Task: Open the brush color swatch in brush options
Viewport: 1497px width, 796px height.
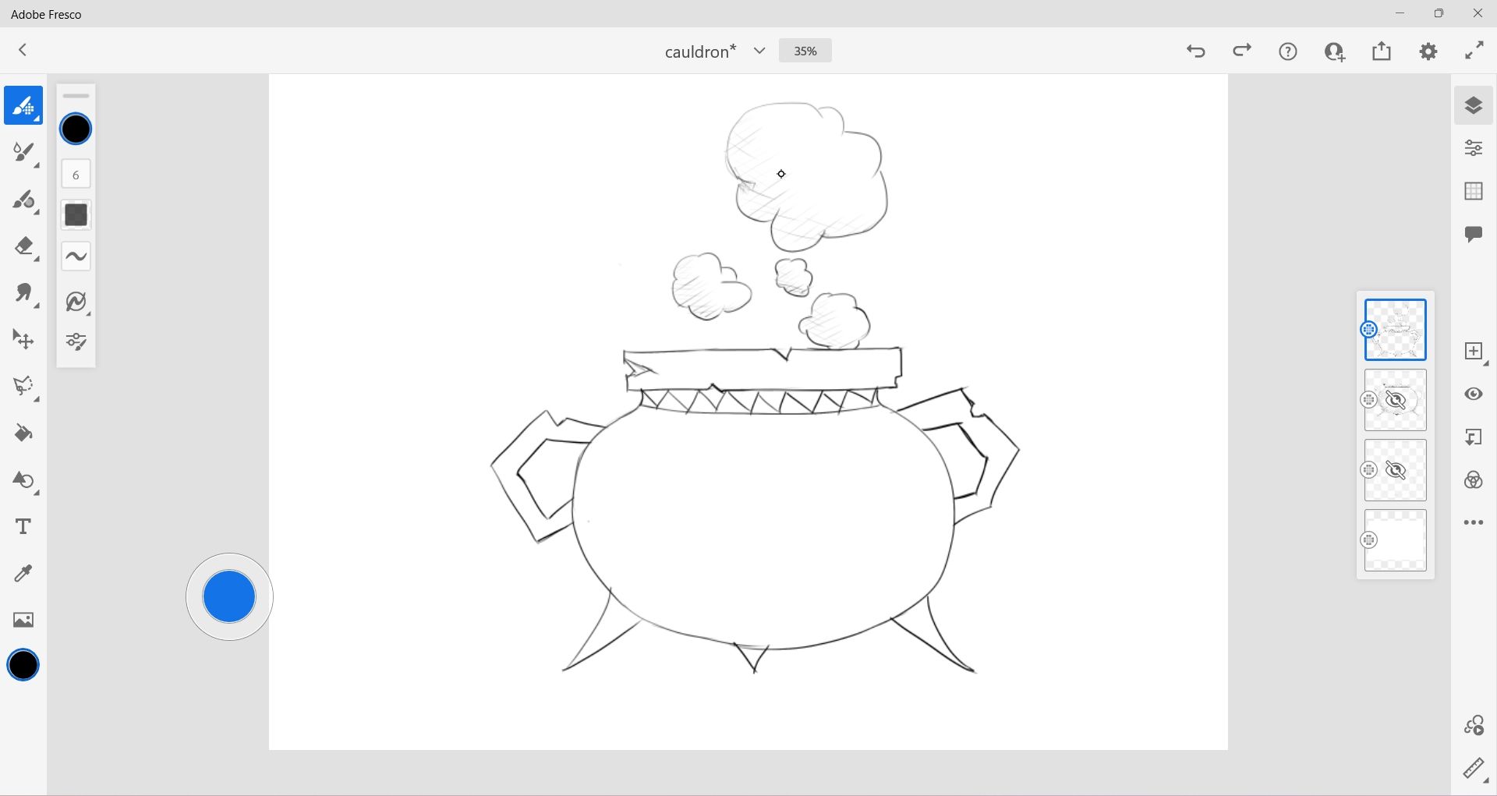Action: pos(76,129)
